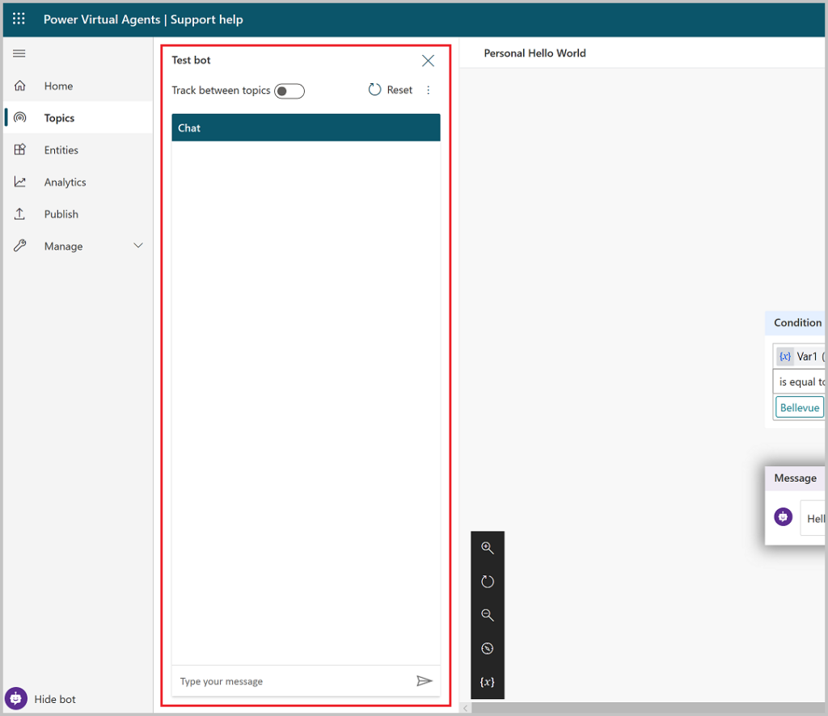Hide the test bot panel
828x716 pixels.
click(x=428, y=60)
